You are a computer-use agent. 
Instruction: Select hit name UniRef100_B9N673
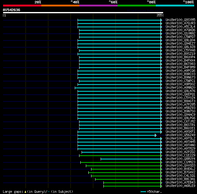180,78
